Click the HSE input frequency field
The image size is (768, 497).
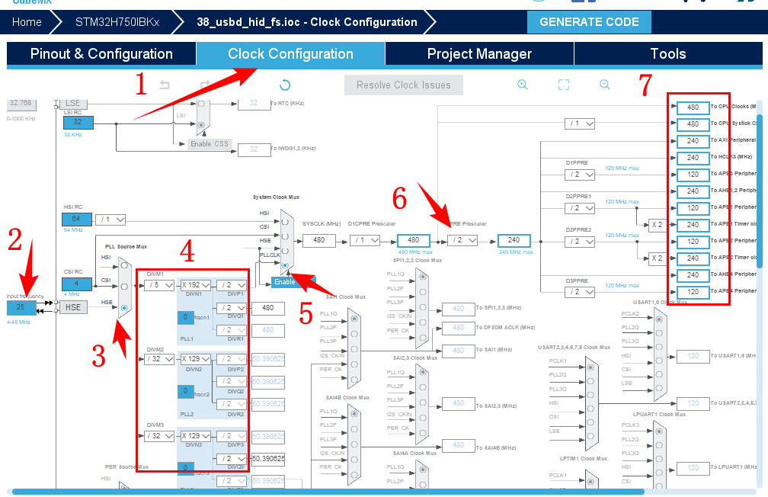(22, 308)
